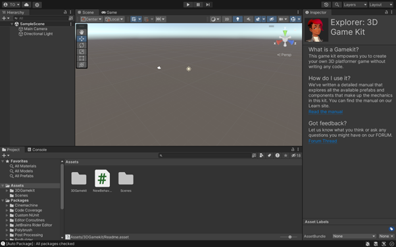Open the global search magnifier
Screen dimensions: 396x247
click(x=337, y=5)
